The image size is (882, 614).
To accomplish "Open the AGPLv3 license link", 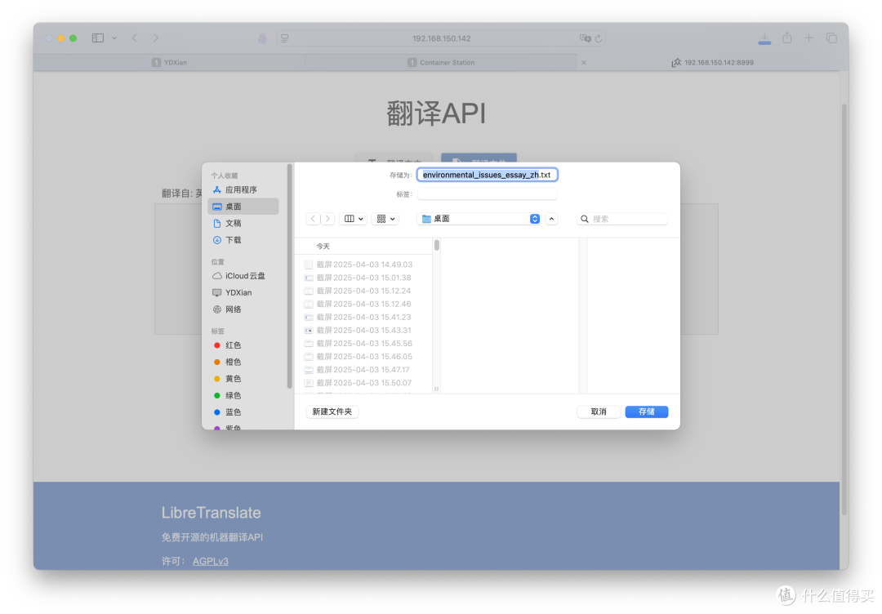I will pyautogui.click(x=211, y=561).
